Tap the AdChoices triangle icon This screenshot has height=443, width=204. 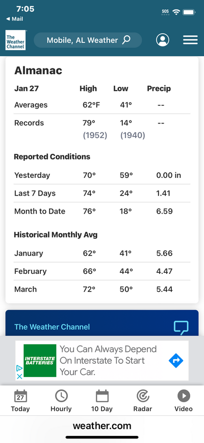[x=19, y=368]
